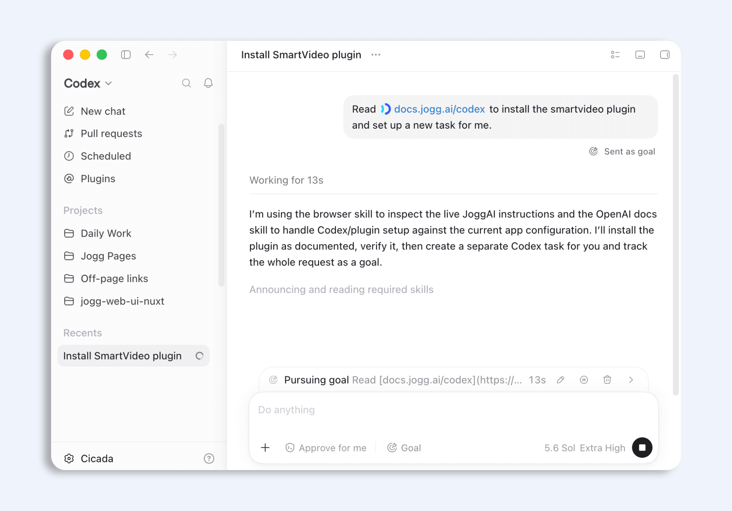Open the Plugins section
732x511 pixels.
coord(90,179)
